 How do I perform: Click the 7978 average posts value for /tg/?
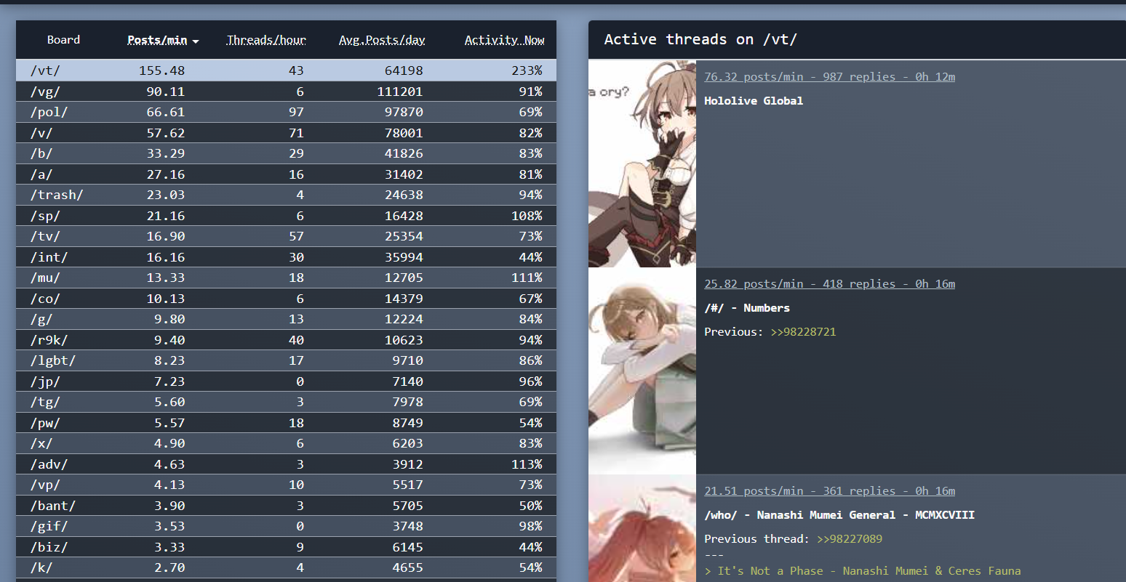[x=407, y=402]
